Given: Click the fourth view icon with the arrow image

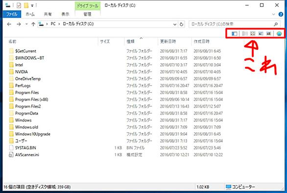Looking at the screenshot, I should 261,33.
